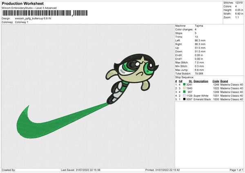The image size is (245, 173).
Task: Click the Machine value 'Tajima'
Action: click(199, 26)
